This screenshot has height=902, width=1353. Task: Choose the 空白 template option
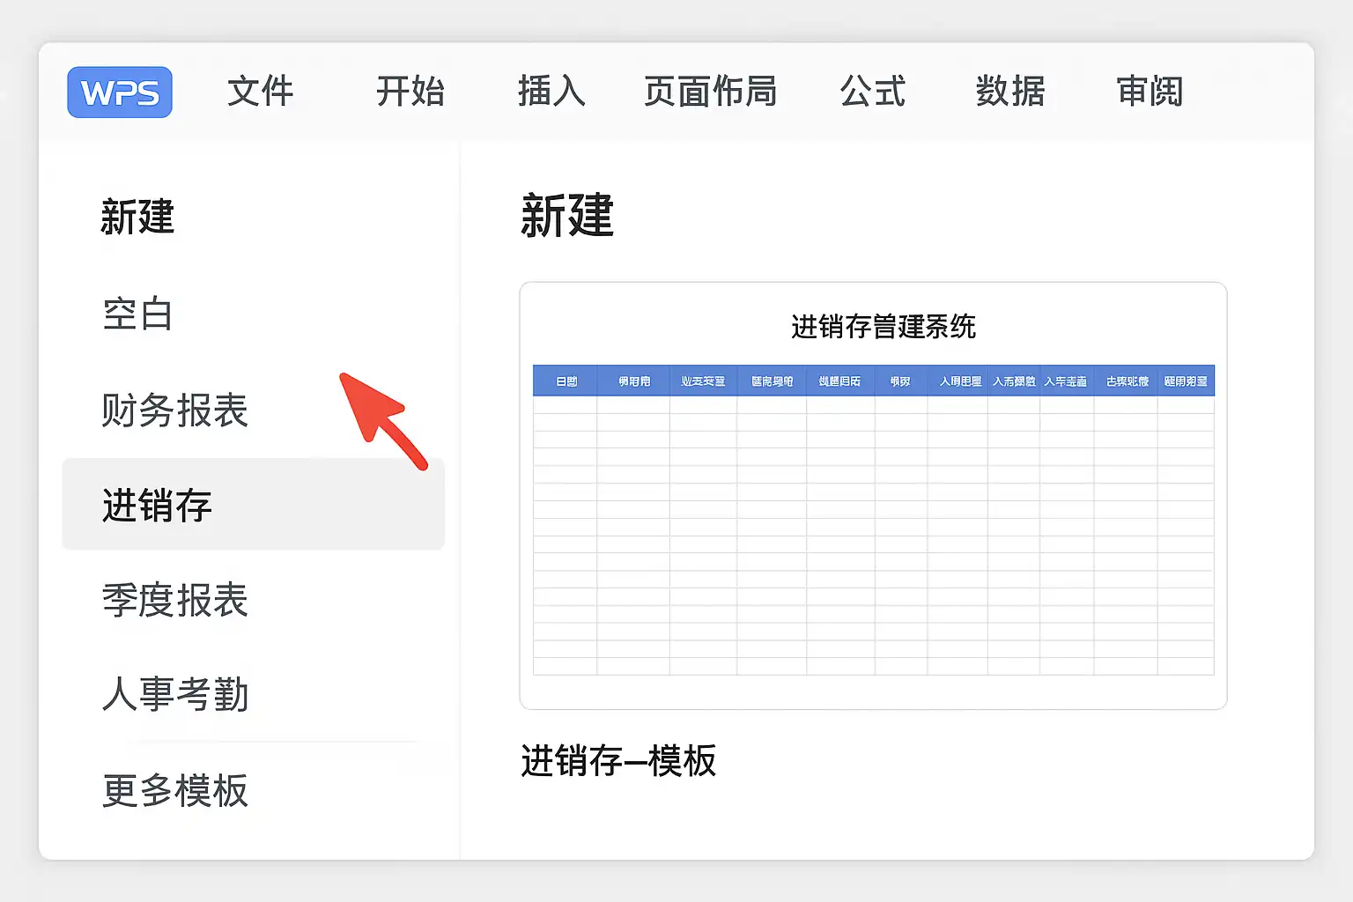coord(137,314)
